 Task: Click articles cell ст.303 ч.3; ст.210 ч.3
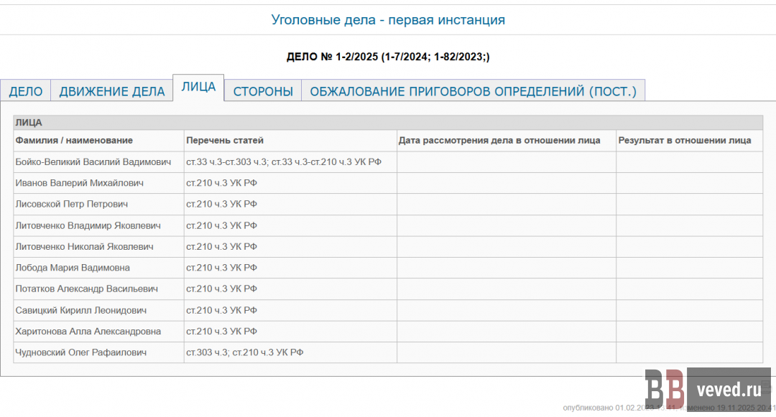pos(245,352)
